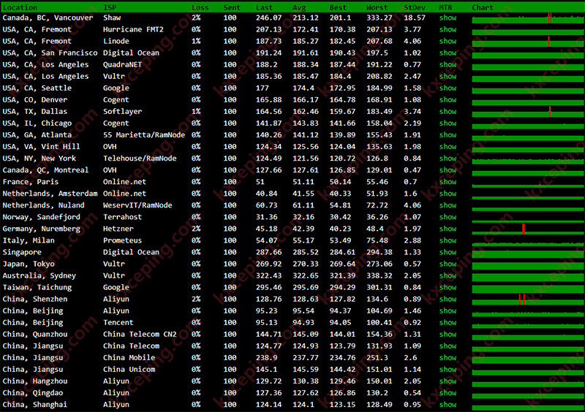Click the Avg column header

coord(299,7)
